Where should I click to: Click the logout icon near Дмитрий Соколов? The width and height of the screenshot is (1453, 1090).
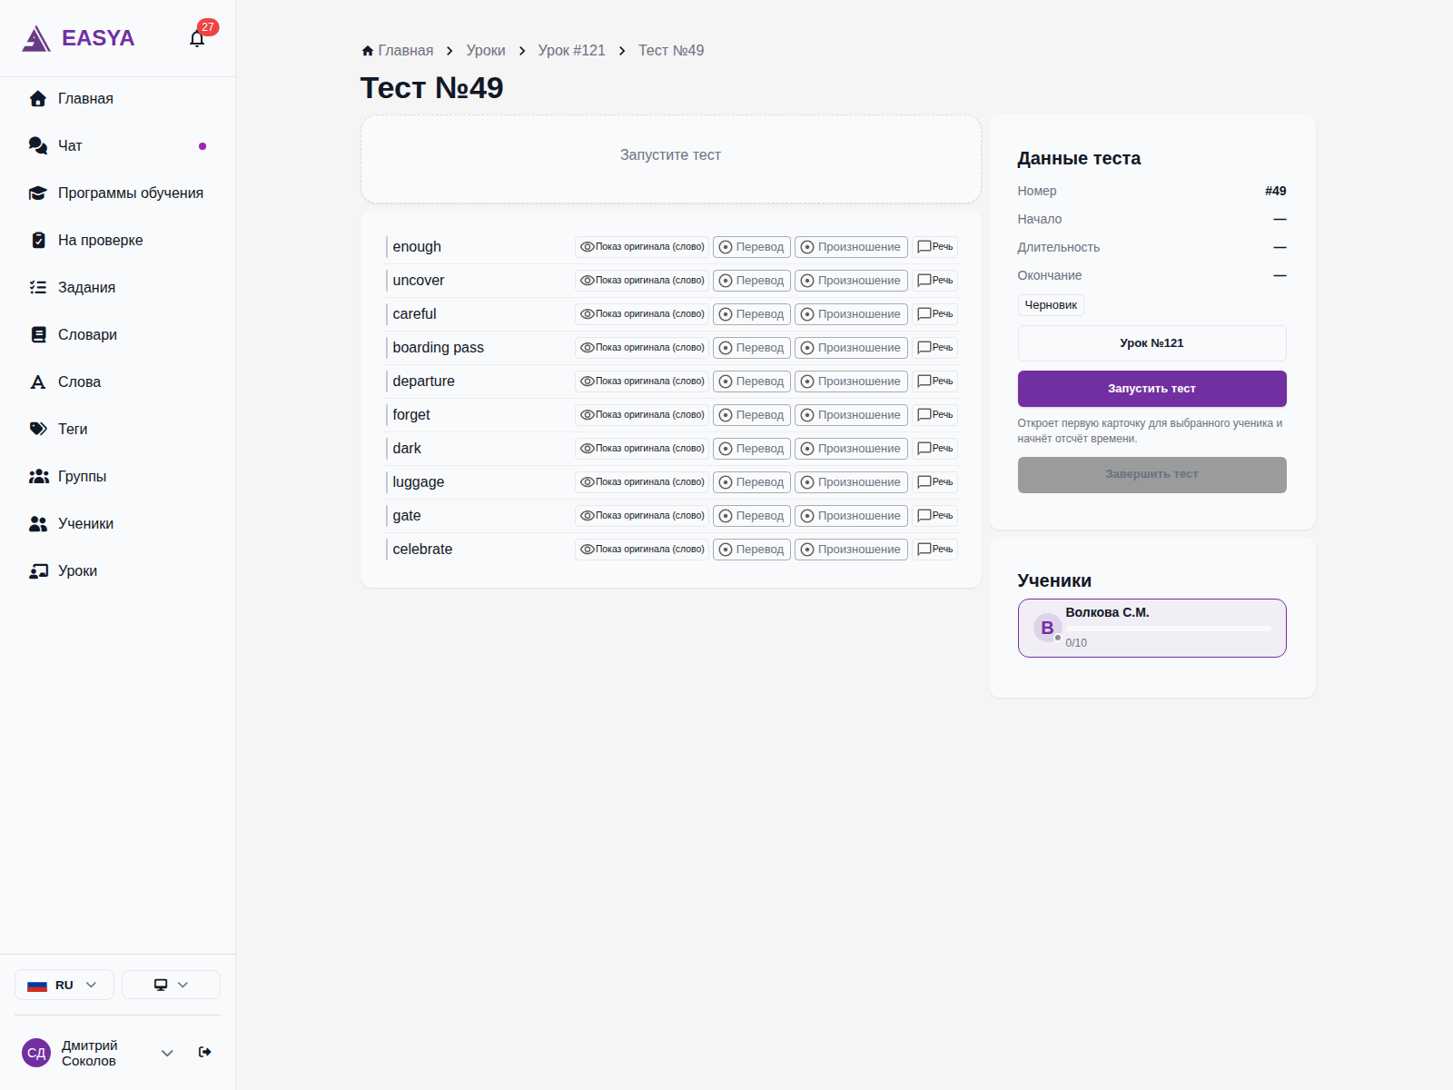(205, 1052)
